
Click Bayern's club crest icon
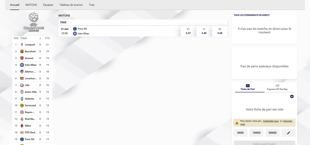[x=22, y=112]
